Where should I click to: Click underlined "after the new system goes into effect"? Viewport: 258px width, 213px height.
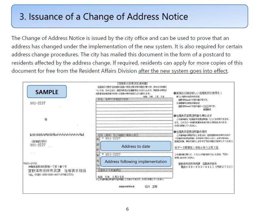[x=183, y=71]
